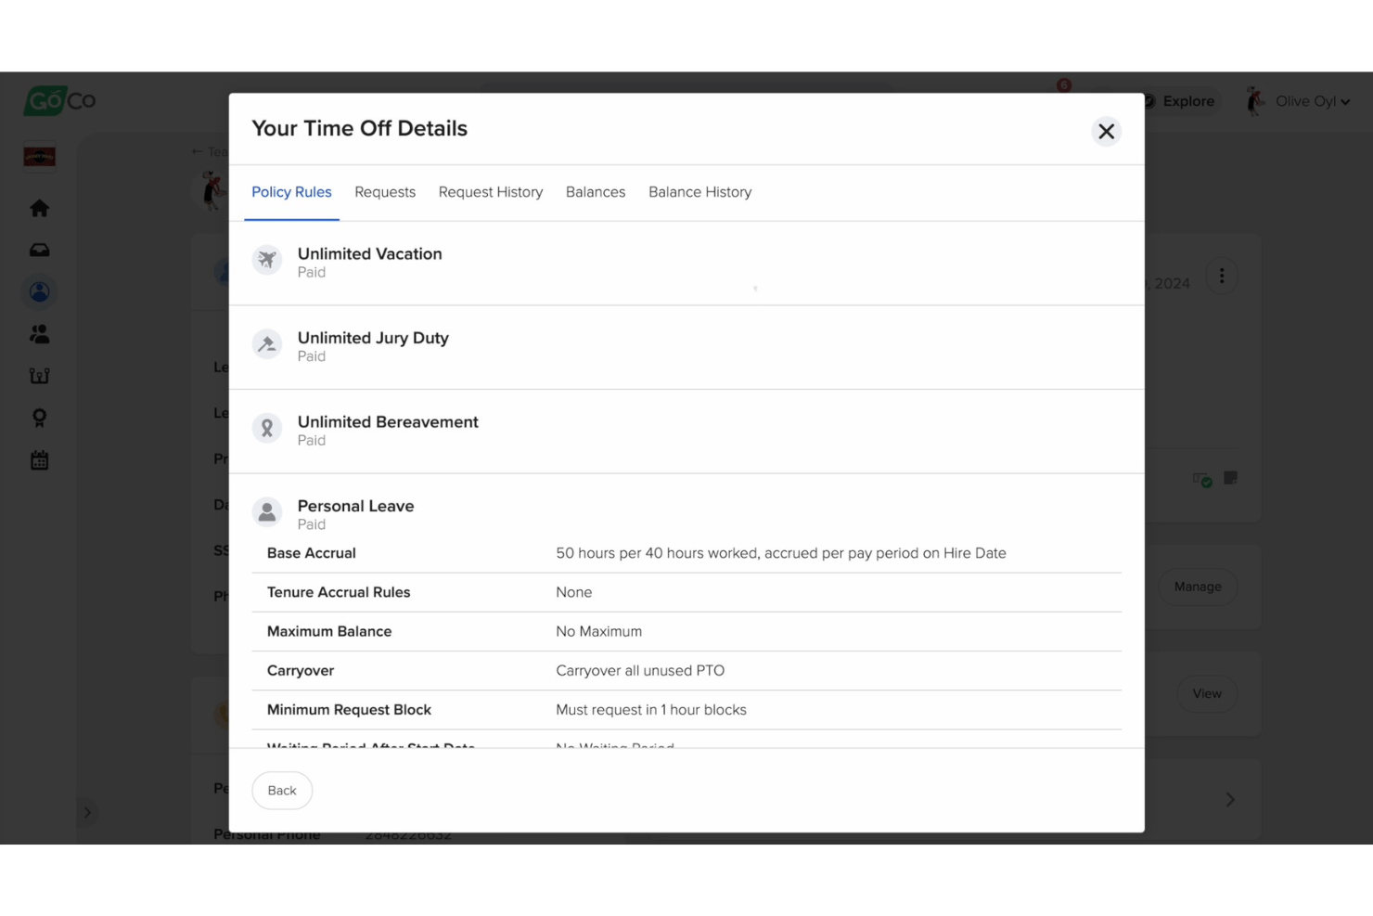Expand the Unlimited Jury Duty policy
Viewport: 1373px width, 916px height.
pos(686,347)
